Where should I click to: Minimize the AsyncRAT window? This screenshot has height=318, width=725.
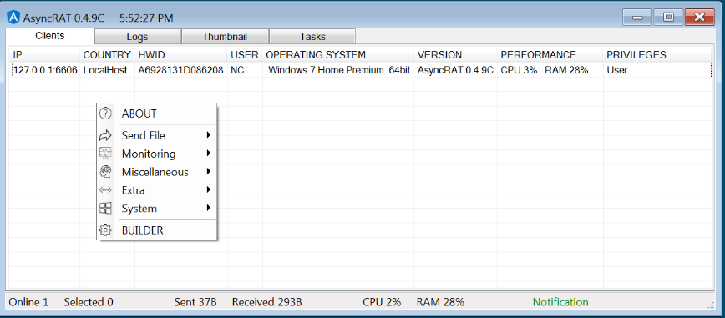tap(638, 18)
